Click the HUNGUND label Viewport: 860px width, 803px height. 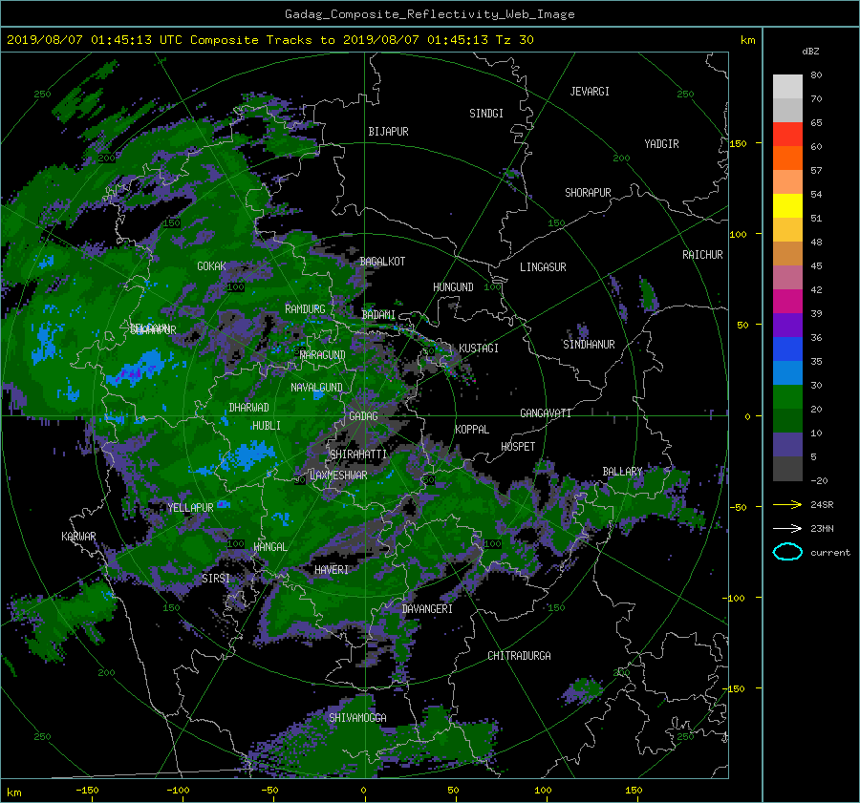pyautogui.click(x=453, y=287)
